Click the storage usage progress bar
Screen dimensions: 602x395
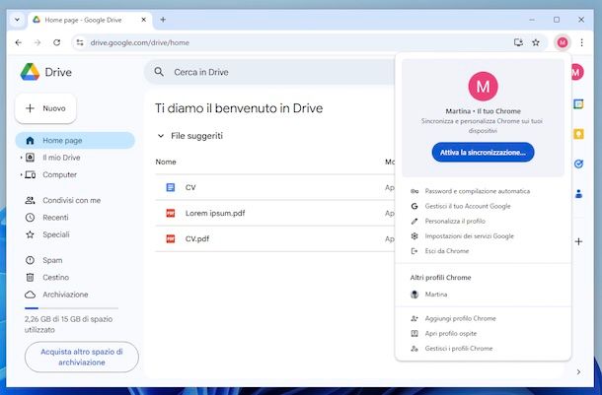coord(69,308)
